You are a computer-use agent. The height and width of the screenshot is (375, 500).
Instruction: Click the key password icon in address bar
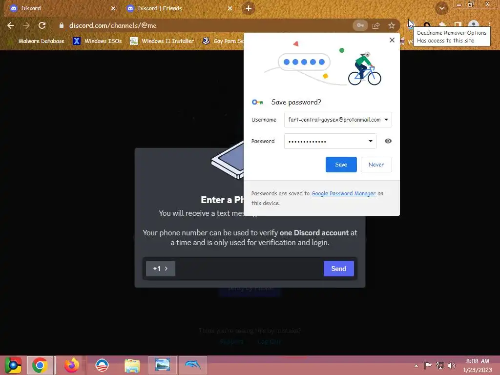pos(360,25)
